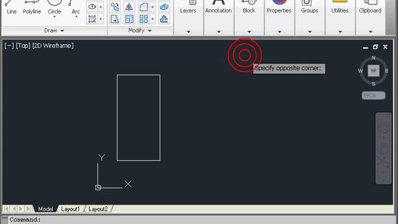Open the [Top] view controls menu
Image resolution: width=398 pixels, height=224 pixels.
[x=23, y=45]
